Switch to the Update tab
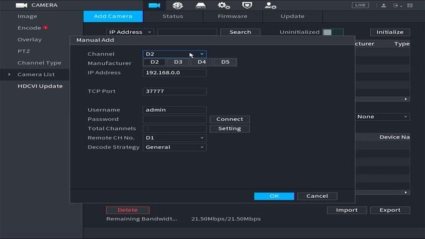 point(292,16)
